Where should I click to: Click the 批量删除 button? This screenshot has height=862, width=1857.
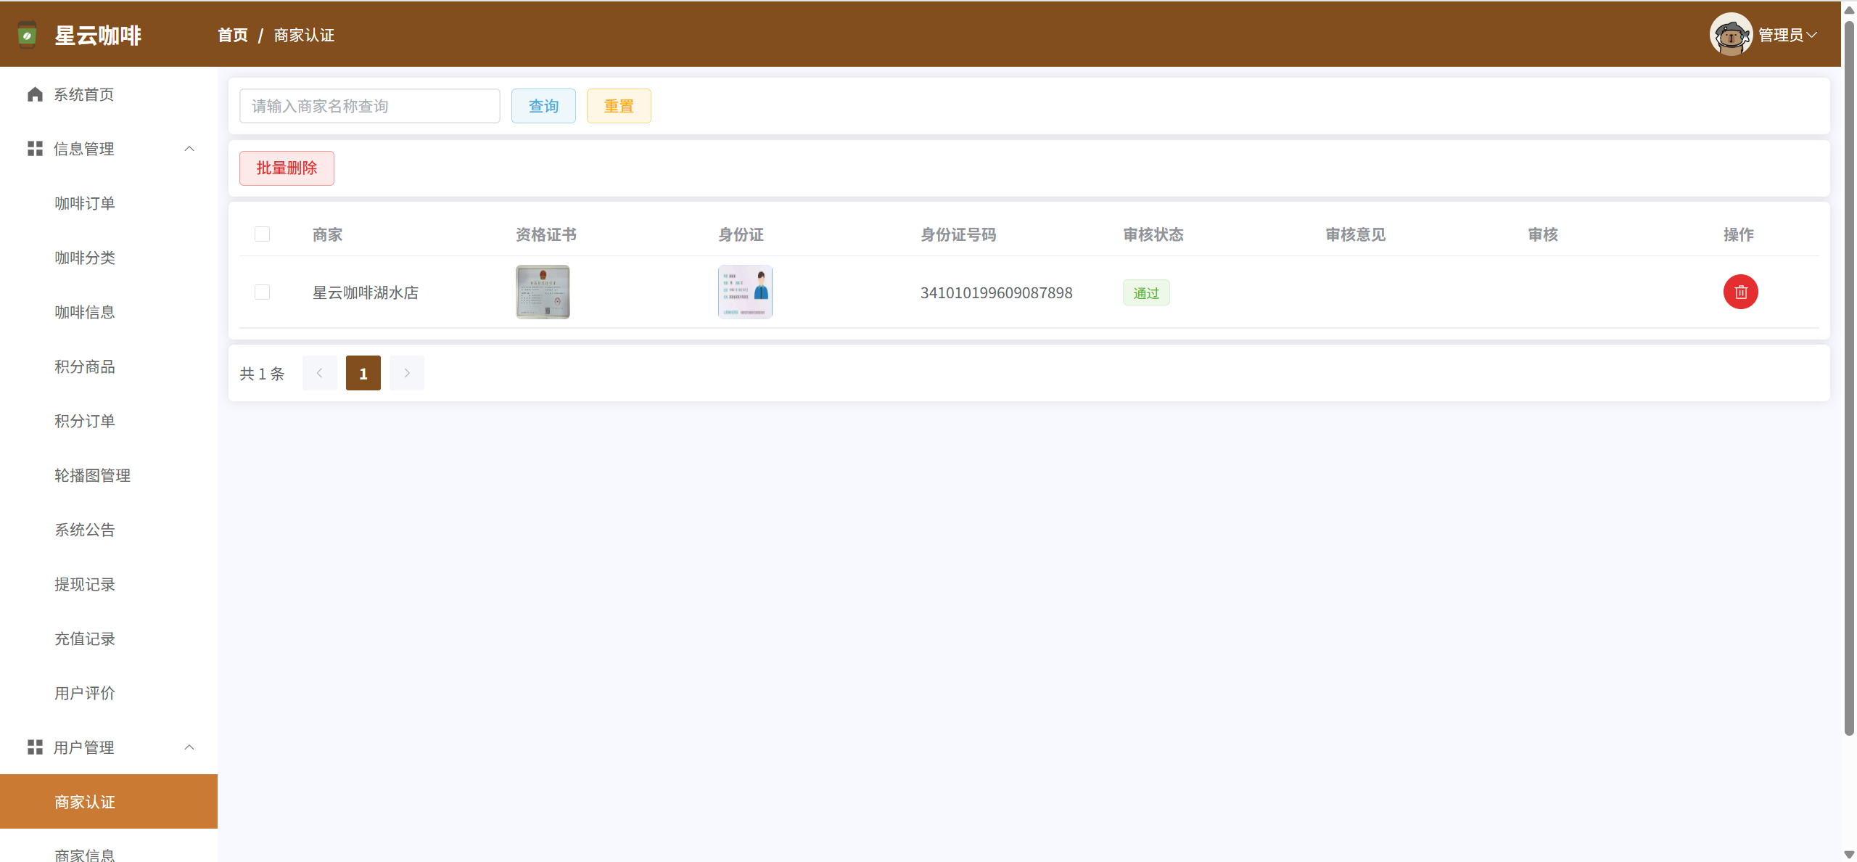pos(287,168)
